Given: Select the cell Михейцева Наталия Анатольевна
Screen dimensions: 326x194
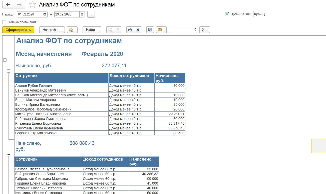Looking at the screenshot, I should pos(62,114).
